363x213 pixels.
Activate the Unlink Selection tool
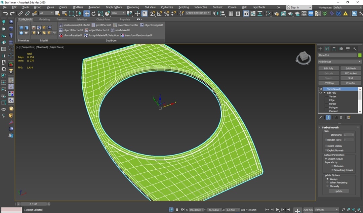pyautogui.click(x=27, y=13)
